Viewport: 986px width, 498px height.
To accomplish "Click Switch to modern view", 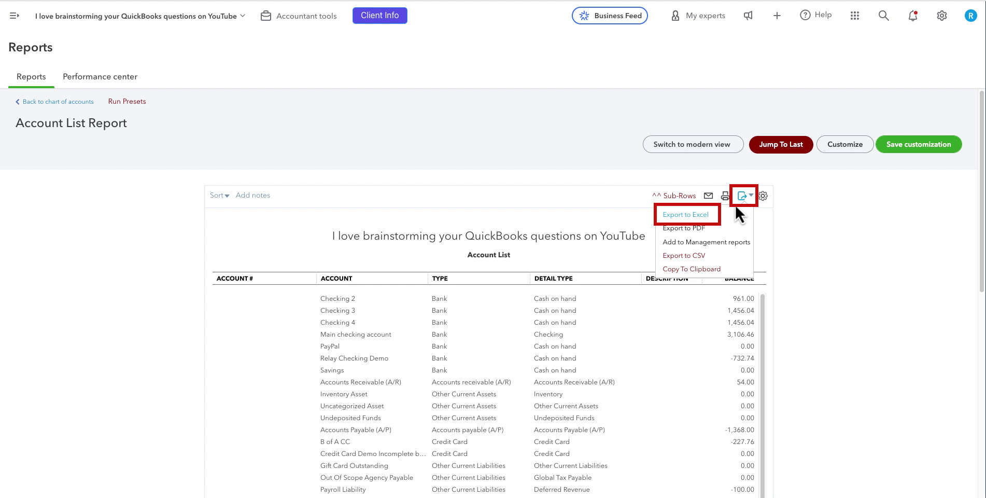I will click(x=693, y=144).
